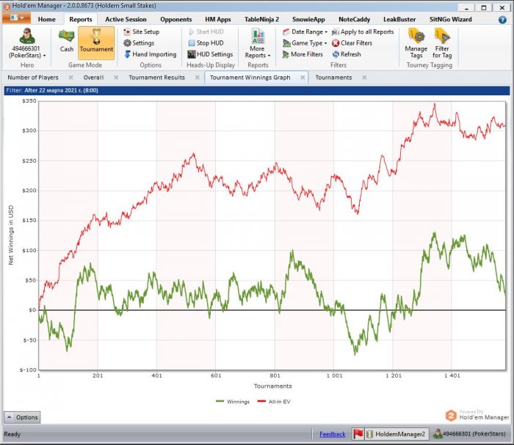The height and width of the screenshot is (445, 514).
Task: Click the Powered by Hold'em Manager logo
Action: (477, 415)
